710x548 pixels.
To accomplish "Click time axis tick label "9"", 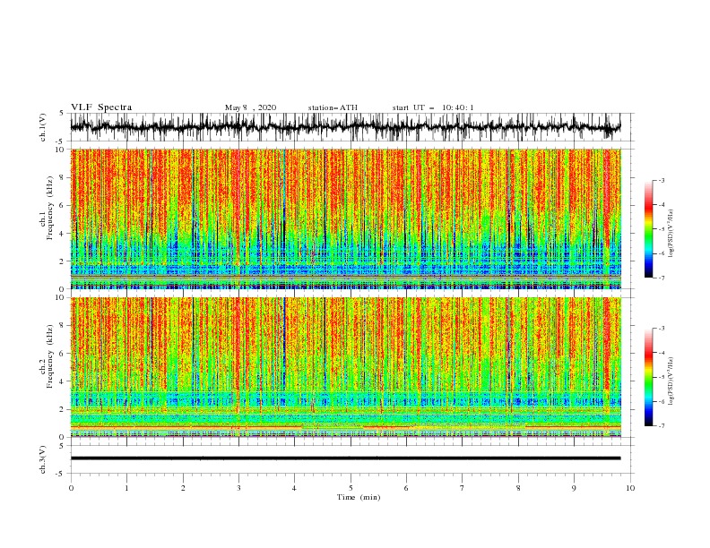I will tap(574, 488).
